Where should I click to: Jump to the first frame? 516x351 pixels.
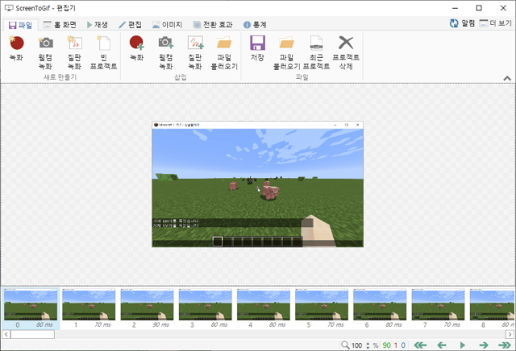(420, 345)
